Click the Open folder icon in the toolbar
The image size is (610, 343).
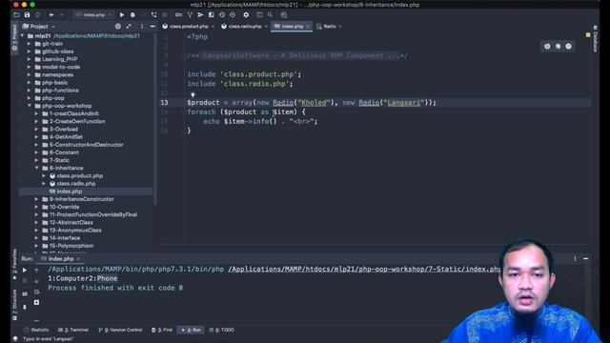(x=16, y=15)
